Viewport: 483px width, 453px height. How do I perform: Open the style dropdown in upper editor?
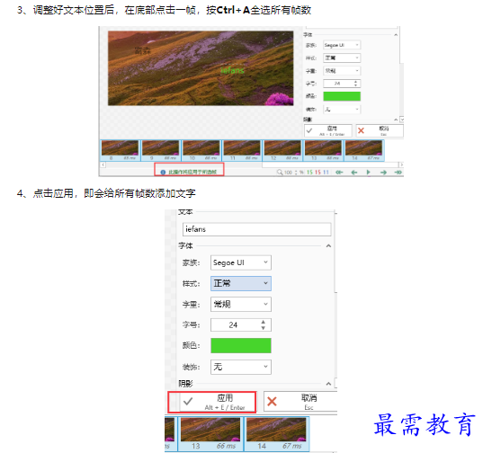[342, 58]
